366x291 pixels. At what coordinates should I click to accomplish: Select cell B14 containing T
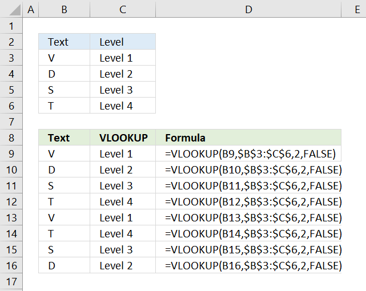(64, 233)
